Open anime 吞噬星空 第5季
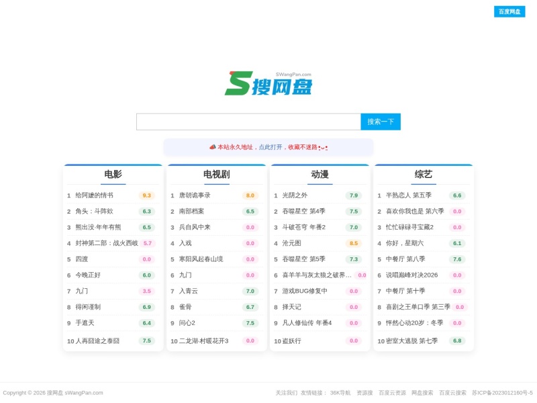This screenshot has height=403, width=537. 304,259
